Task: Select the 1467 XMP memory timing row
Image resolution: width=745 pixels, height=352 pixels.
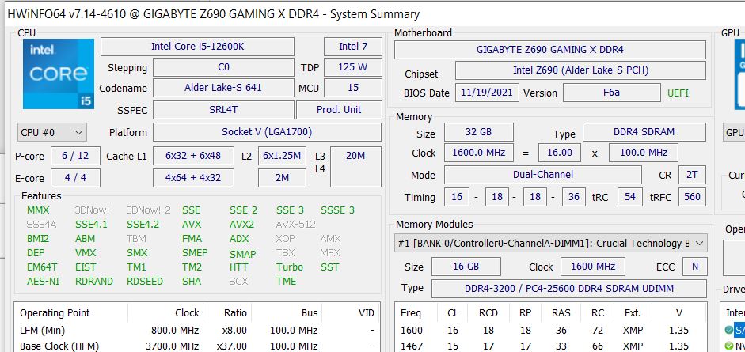Action: 551,346
